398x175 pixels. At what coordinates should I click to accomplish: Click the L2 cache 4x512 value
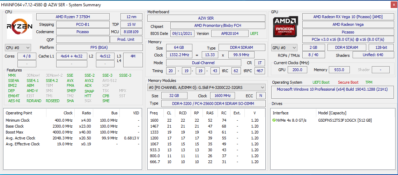[x=105, y=56]
